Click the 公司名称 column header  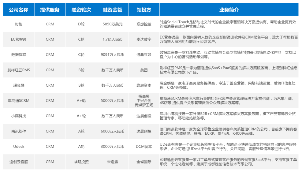pos(19,10)
